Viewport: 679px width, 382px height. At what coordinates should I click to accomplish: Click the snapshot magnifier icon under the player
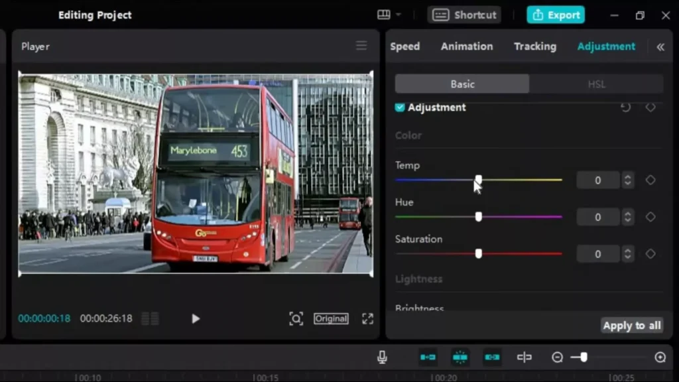(x=296, y=318)
